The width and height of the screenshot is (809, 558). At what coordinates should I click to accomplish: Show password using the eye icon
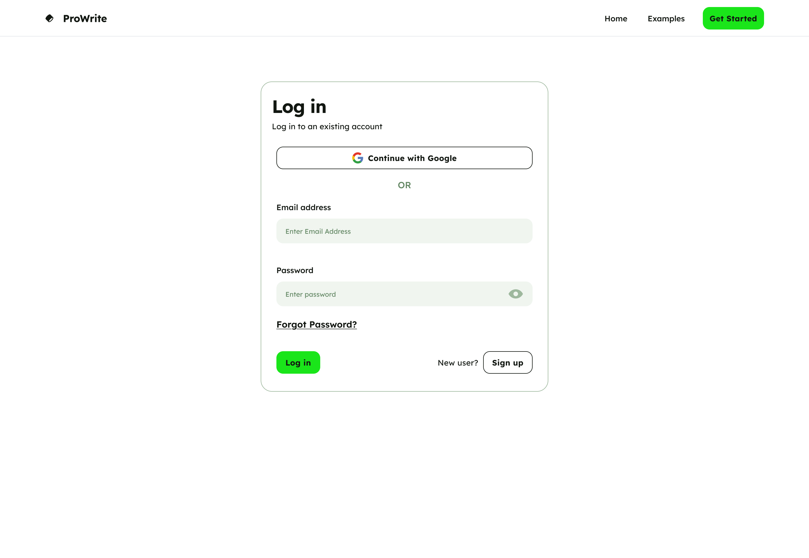(515, 294)
